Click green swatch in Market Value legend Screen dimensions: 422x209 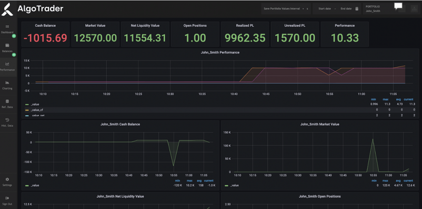[x=226, y=185]
